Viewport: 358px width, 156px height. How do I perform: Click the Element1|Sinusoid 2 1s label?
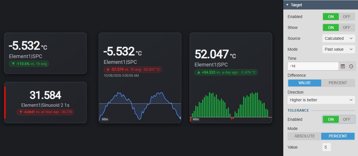45,105
